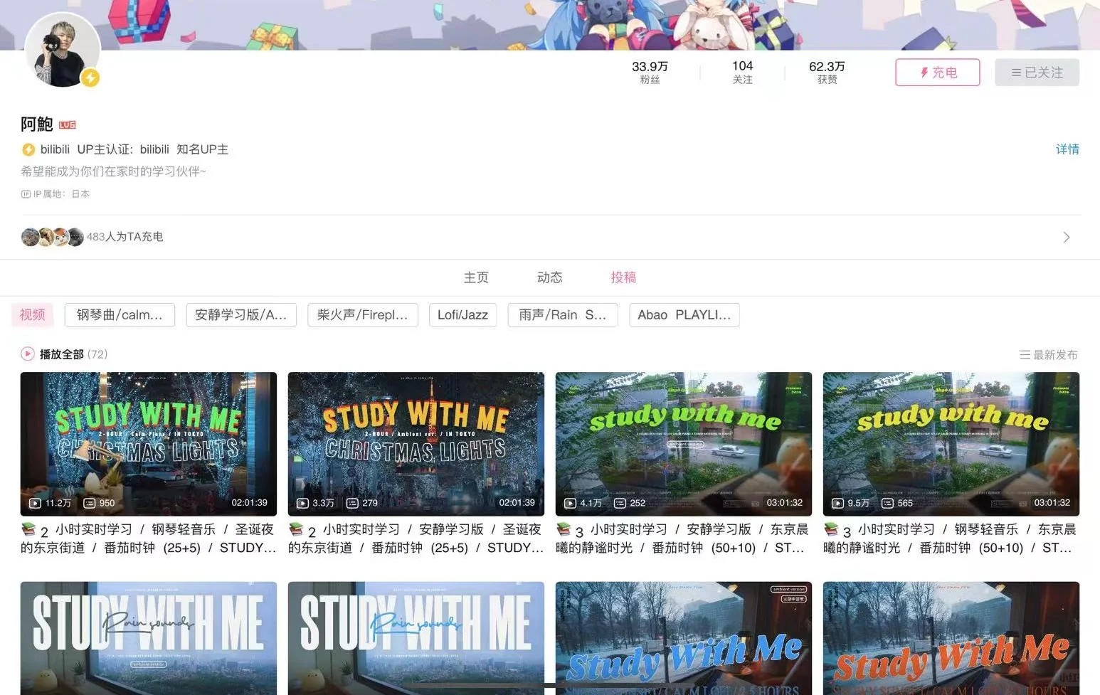Screen dimensions: 1100x695
Task: Click the play count icon on first Christmas video
Action: 35,503
